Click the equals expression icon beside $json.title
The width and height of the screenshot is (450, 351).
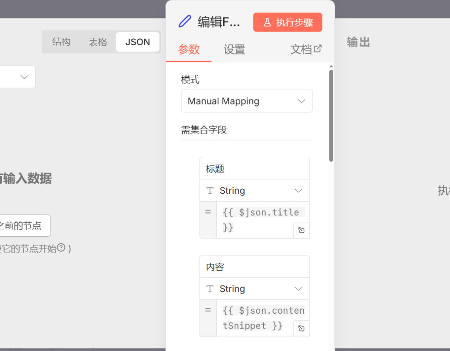208,211
